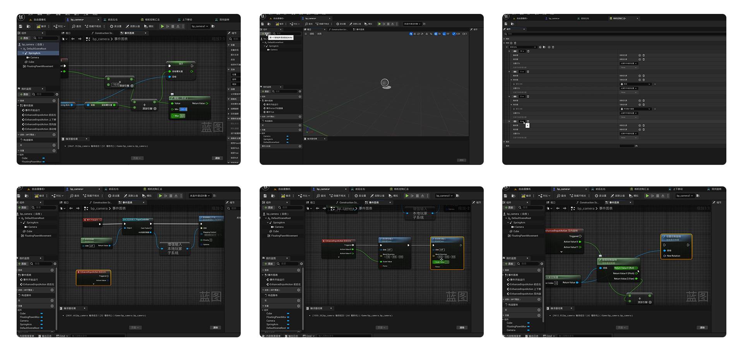
Task: Click Min 200.0 field on clamp node
Action: 183,109
